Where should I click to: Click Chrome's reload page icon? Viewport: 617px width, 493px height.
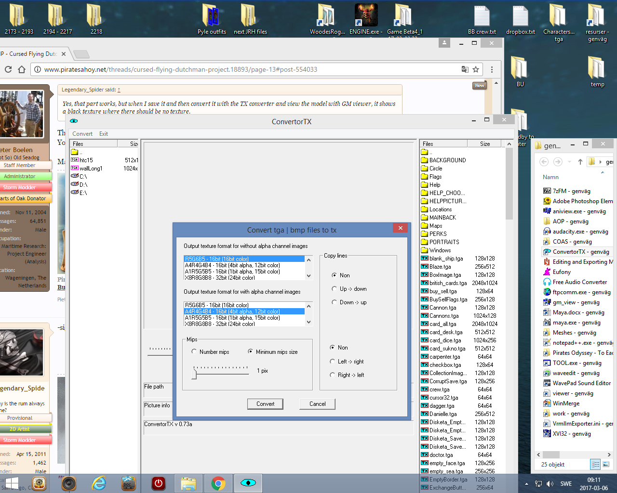pyautogui.click(x=8, y=69)
